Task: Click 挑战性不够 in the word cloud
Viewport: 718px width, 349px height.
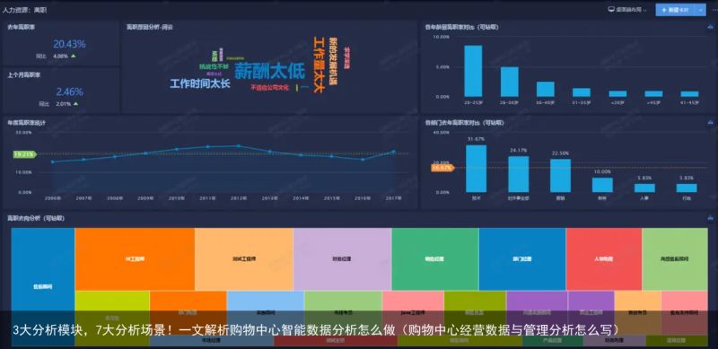Action: pyautogui.click(x=214, y=66)
